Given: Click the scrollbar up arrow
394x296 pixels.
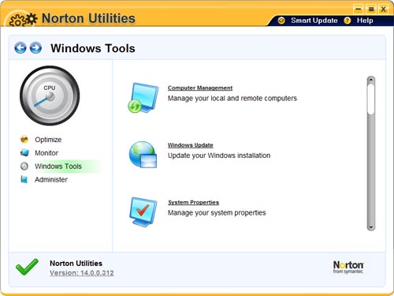Looking at the screenshot, I should 371,80.
